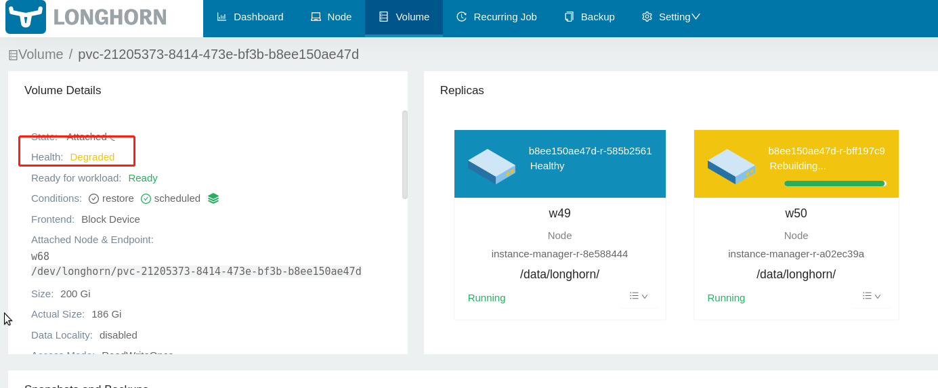Click replica name b8ee150ae47d-r-bff197c9
This screenshot has height=388, width=938.
click(x=826, y=151)
